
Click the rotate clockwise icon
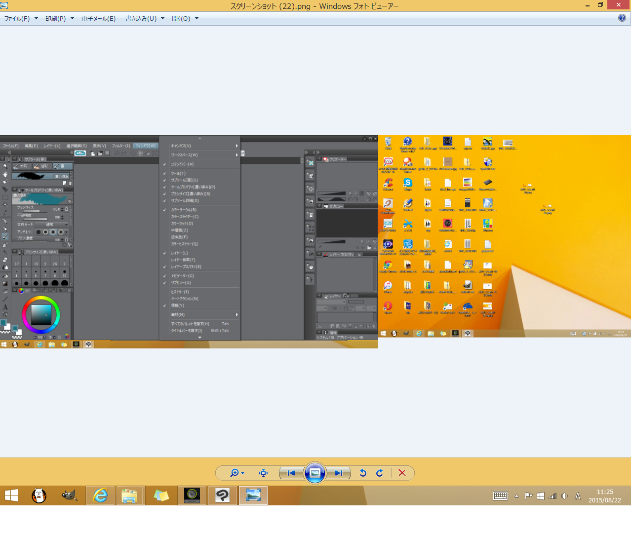[380, 473]
